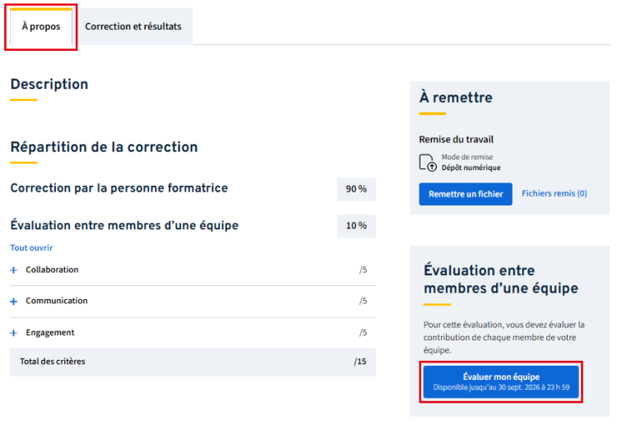Click the Répartition de la correction heading
617x425 pixels.
tap(104, 147)
